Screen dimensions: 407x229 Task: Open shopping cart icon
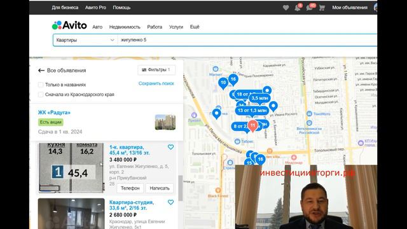coord(322,8)
